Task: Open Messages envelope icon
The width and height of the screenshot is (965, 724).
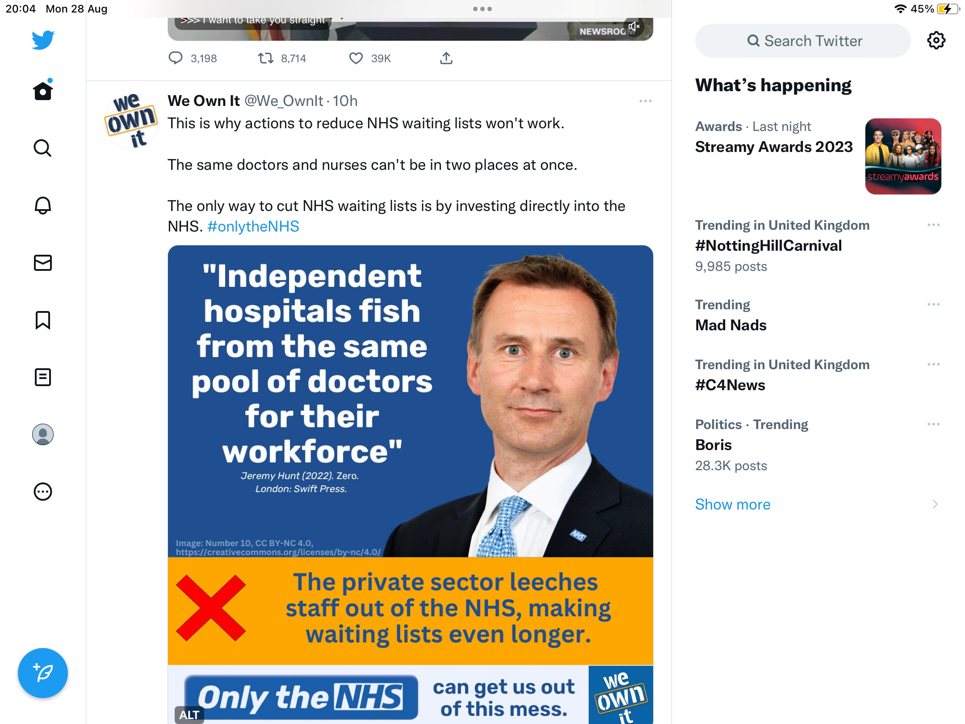Action: pos(43,263)
